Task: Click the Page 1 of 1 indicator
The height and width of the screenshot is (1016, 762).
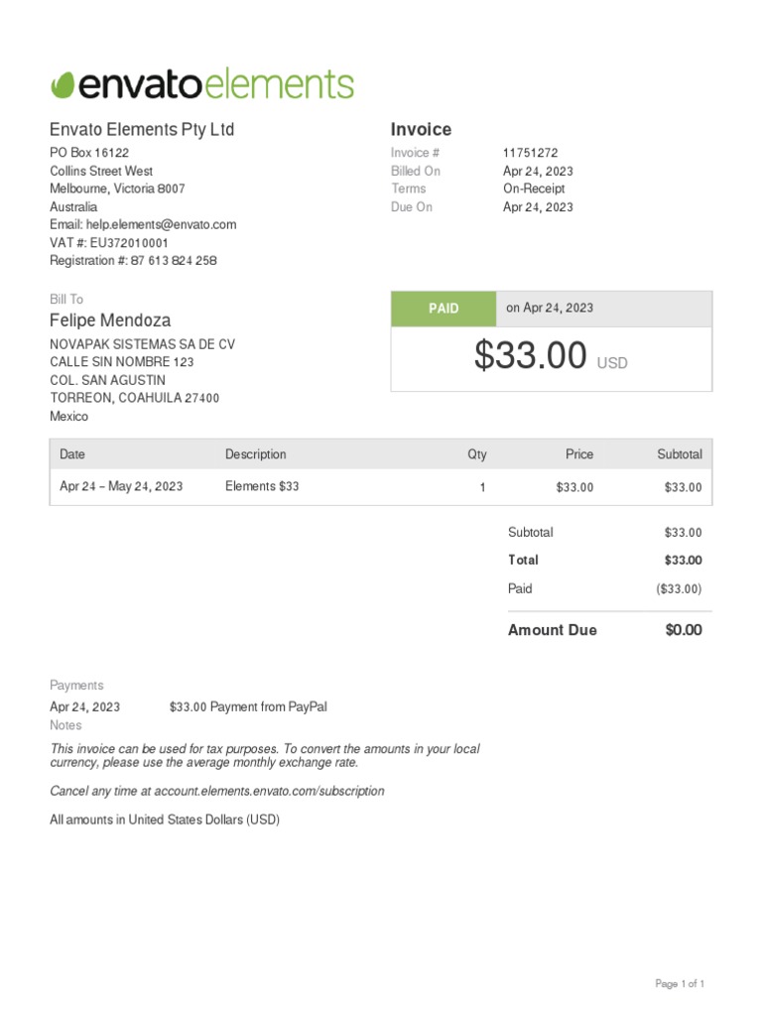Action: point(680,984)
